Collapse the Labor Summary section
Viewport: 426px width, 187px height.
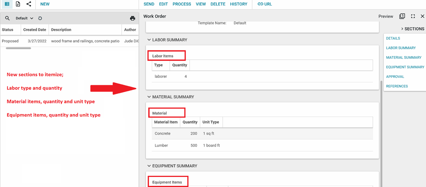pos(149,40)
